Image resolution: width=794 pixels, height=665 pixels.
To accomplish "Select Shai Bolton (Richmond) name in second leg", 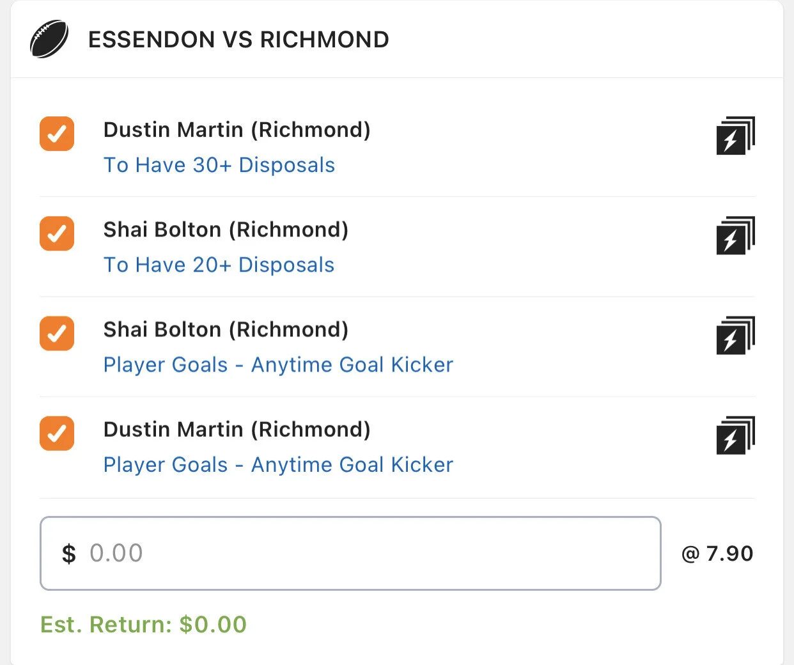I will (x=226, y=230).
